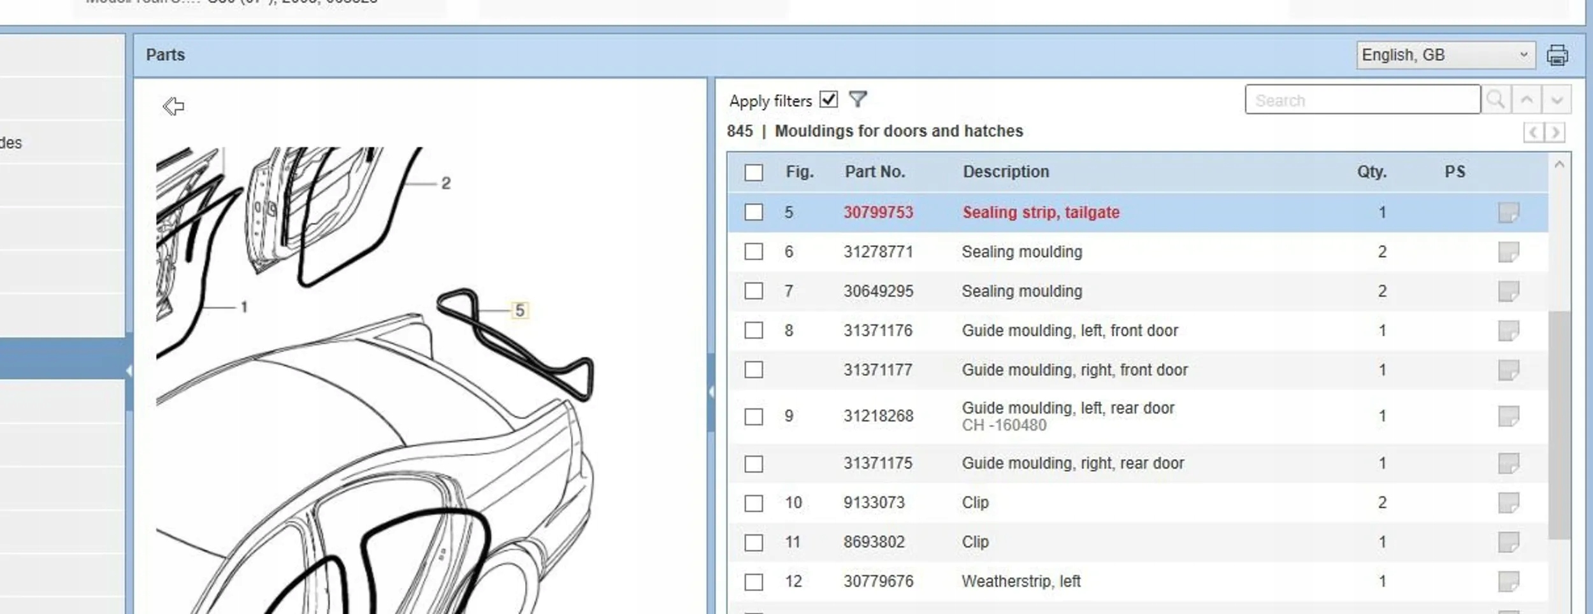1593x614 pixels.
Task: Open note icon for part 9133073
Action: 1508,503
